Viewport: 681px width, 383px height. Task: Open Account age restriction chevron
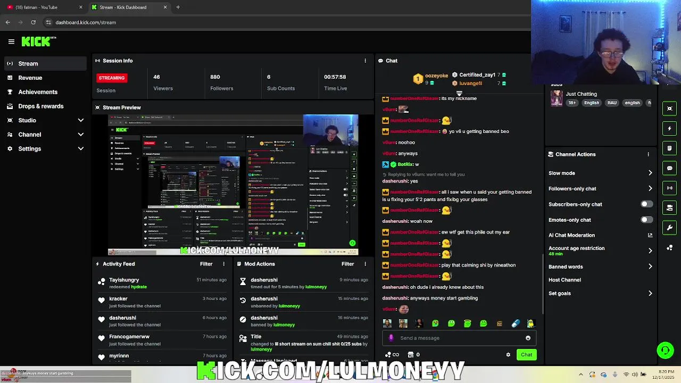pyautogui.click(x=650, y=251)
